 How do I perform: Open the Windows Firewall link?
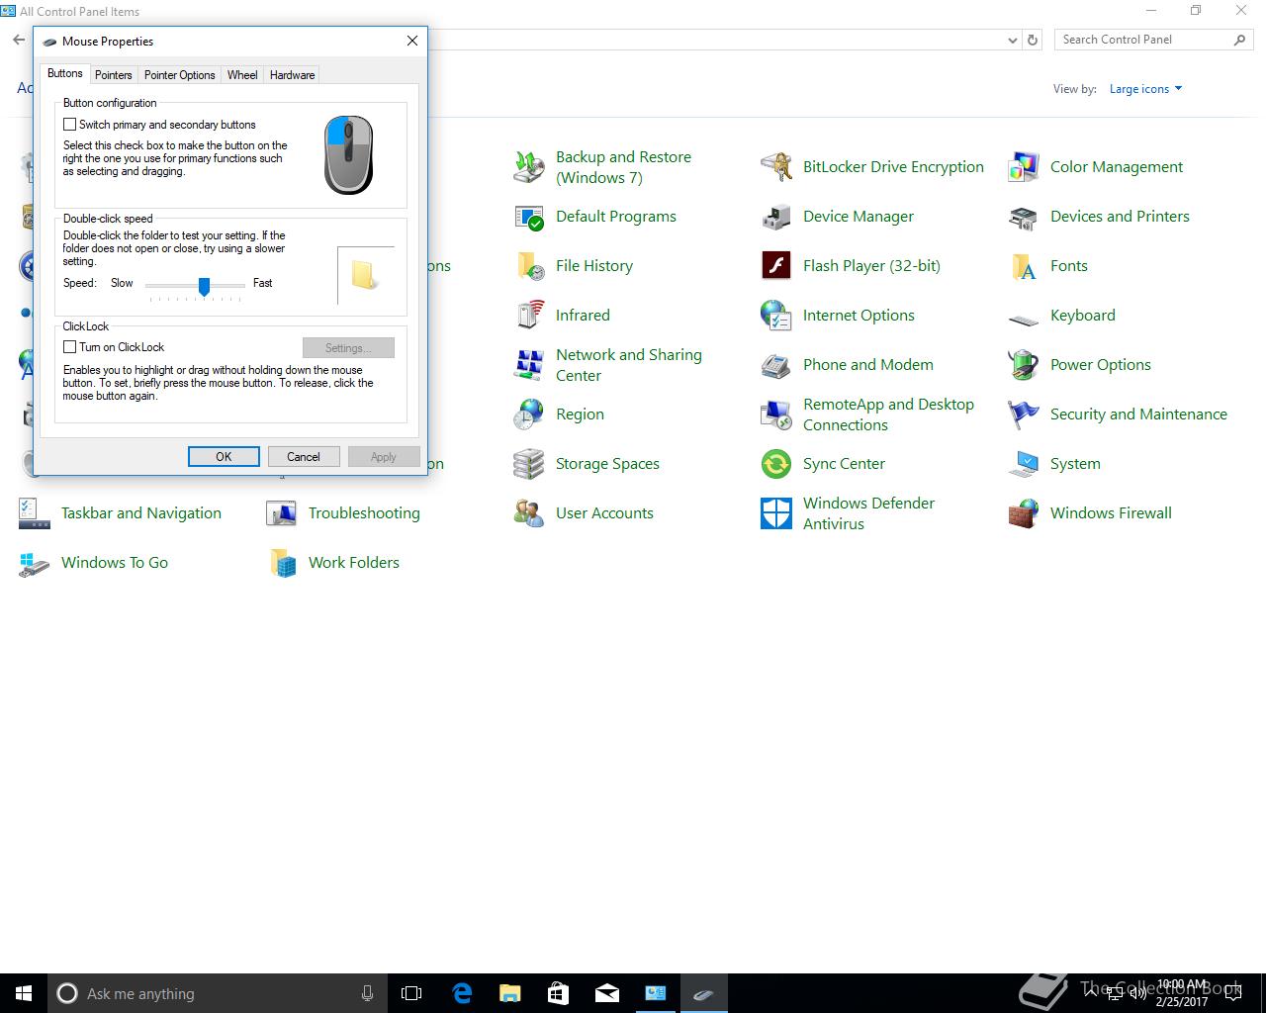pos(1111,513)
